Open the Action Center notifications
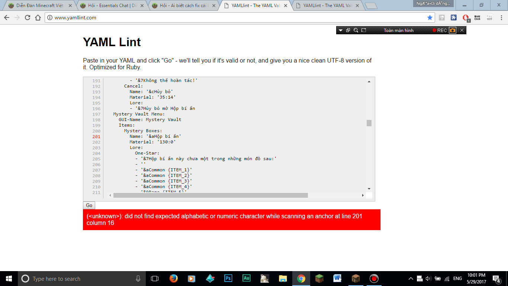Viewport: 508px width, 286px height. pyautogui.click(x=496, y=279)
